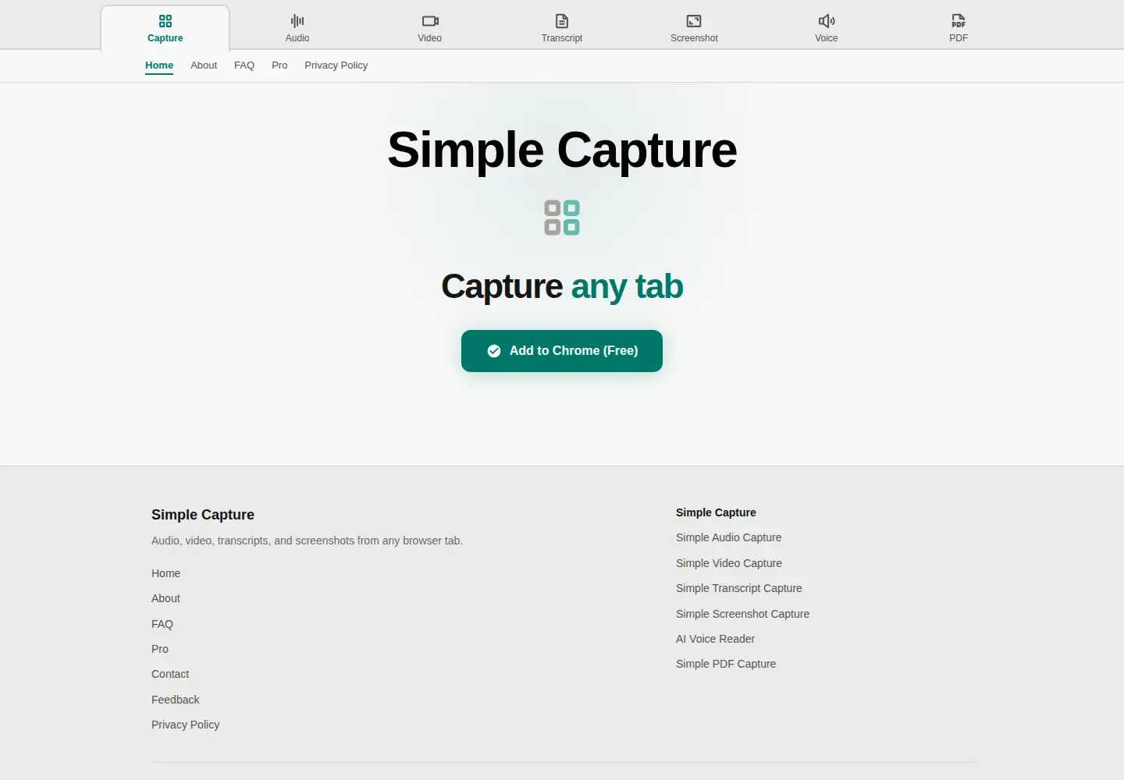Open Simple Transcript Capture footer link

tap(738, 588)
